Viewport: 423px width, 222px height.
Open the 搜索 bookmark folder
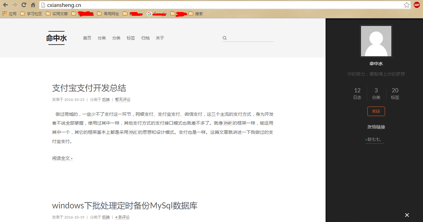[x=196, y=14]
